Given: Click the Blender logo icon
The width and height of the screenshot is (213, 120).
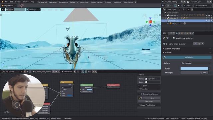Looking at the screenshot, I should [2, 2].
